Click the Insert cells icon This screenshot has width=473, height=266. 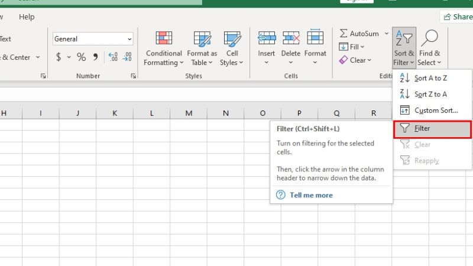tap(267, 38)
